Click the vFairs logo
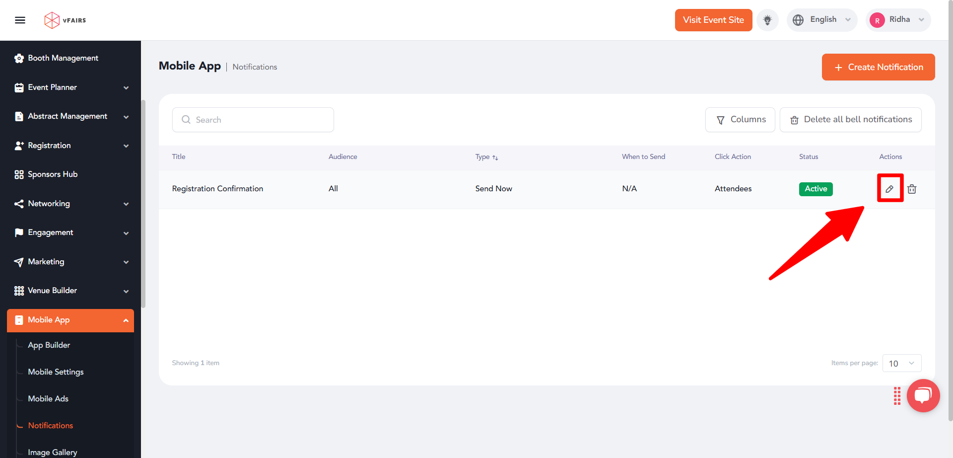This screenshot has width=953, height=458. (x=65, y=20)
